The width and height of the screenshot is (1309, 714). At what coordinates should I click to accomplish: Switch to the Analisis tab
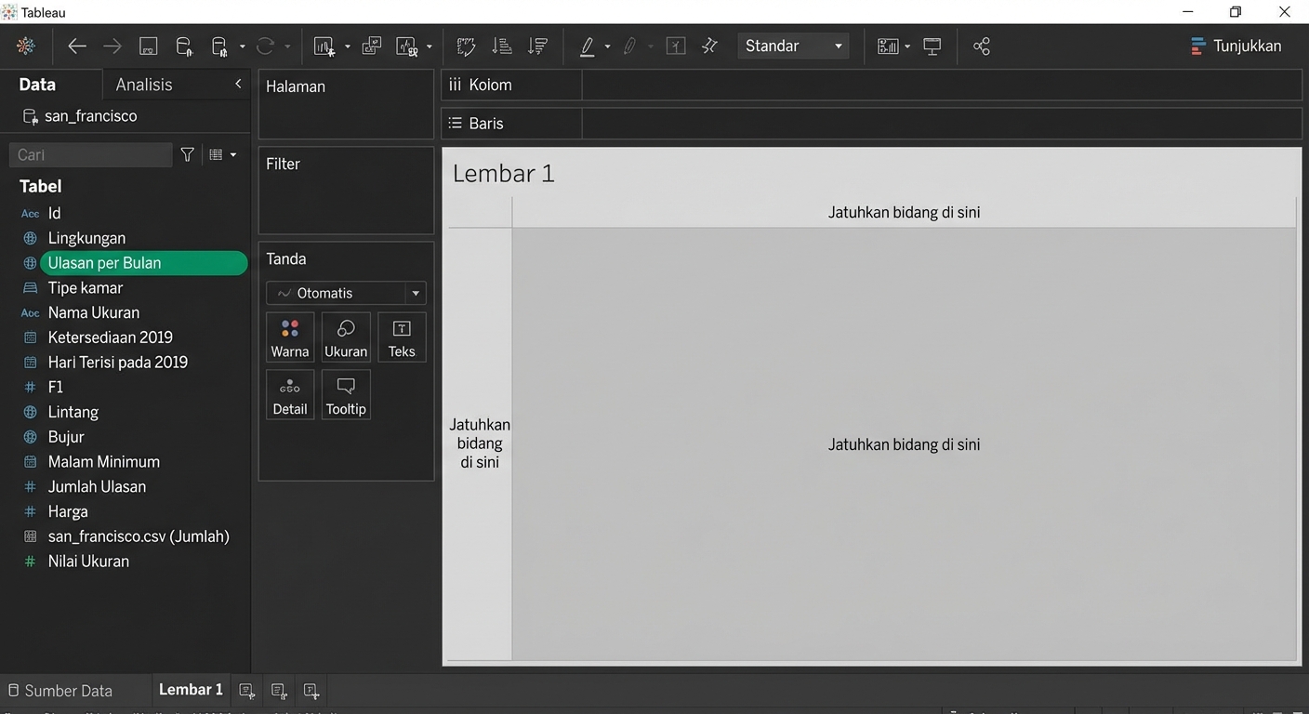144,85
